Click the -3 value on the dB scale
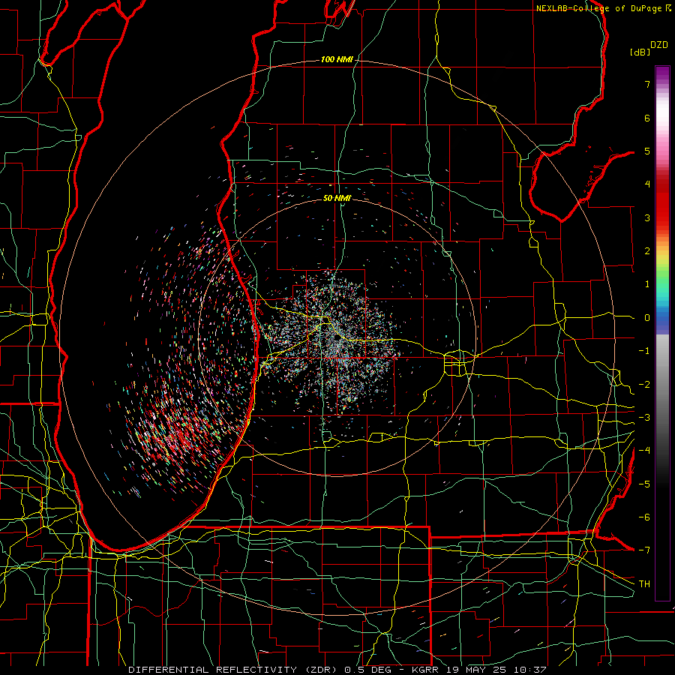This screenshot has height=675, width=675. click(644, 418)
